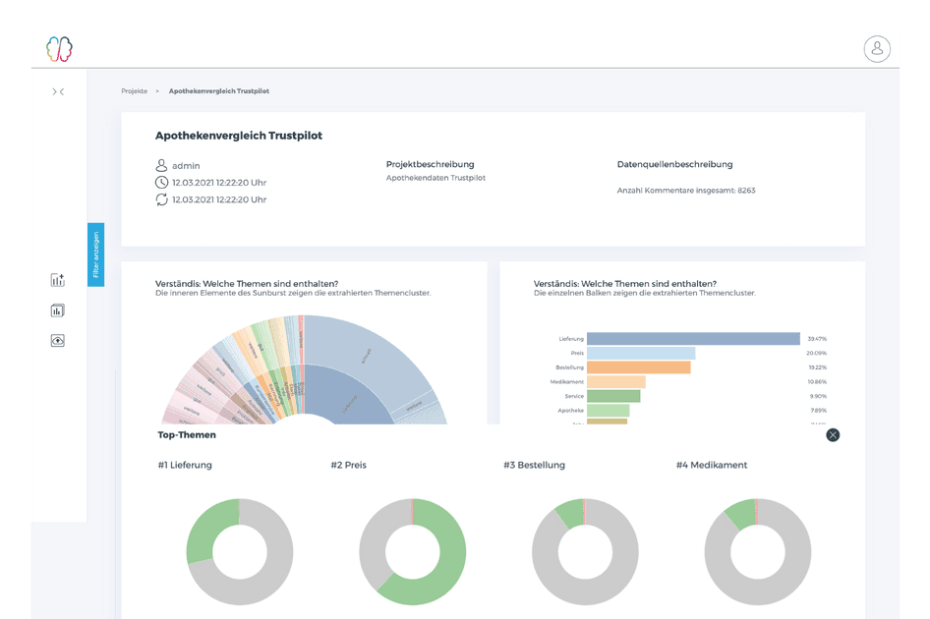The image size is (930, 619).
Task: Open the bar chart report icon in sidebar
Action: point(57,310)
